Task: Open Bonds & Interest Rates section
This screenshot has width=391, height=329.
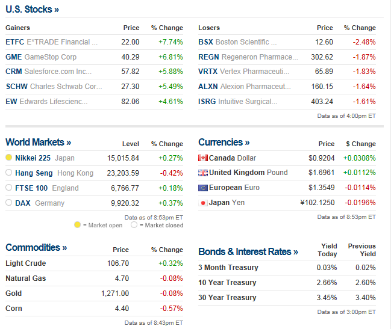Action: [248, 252]
